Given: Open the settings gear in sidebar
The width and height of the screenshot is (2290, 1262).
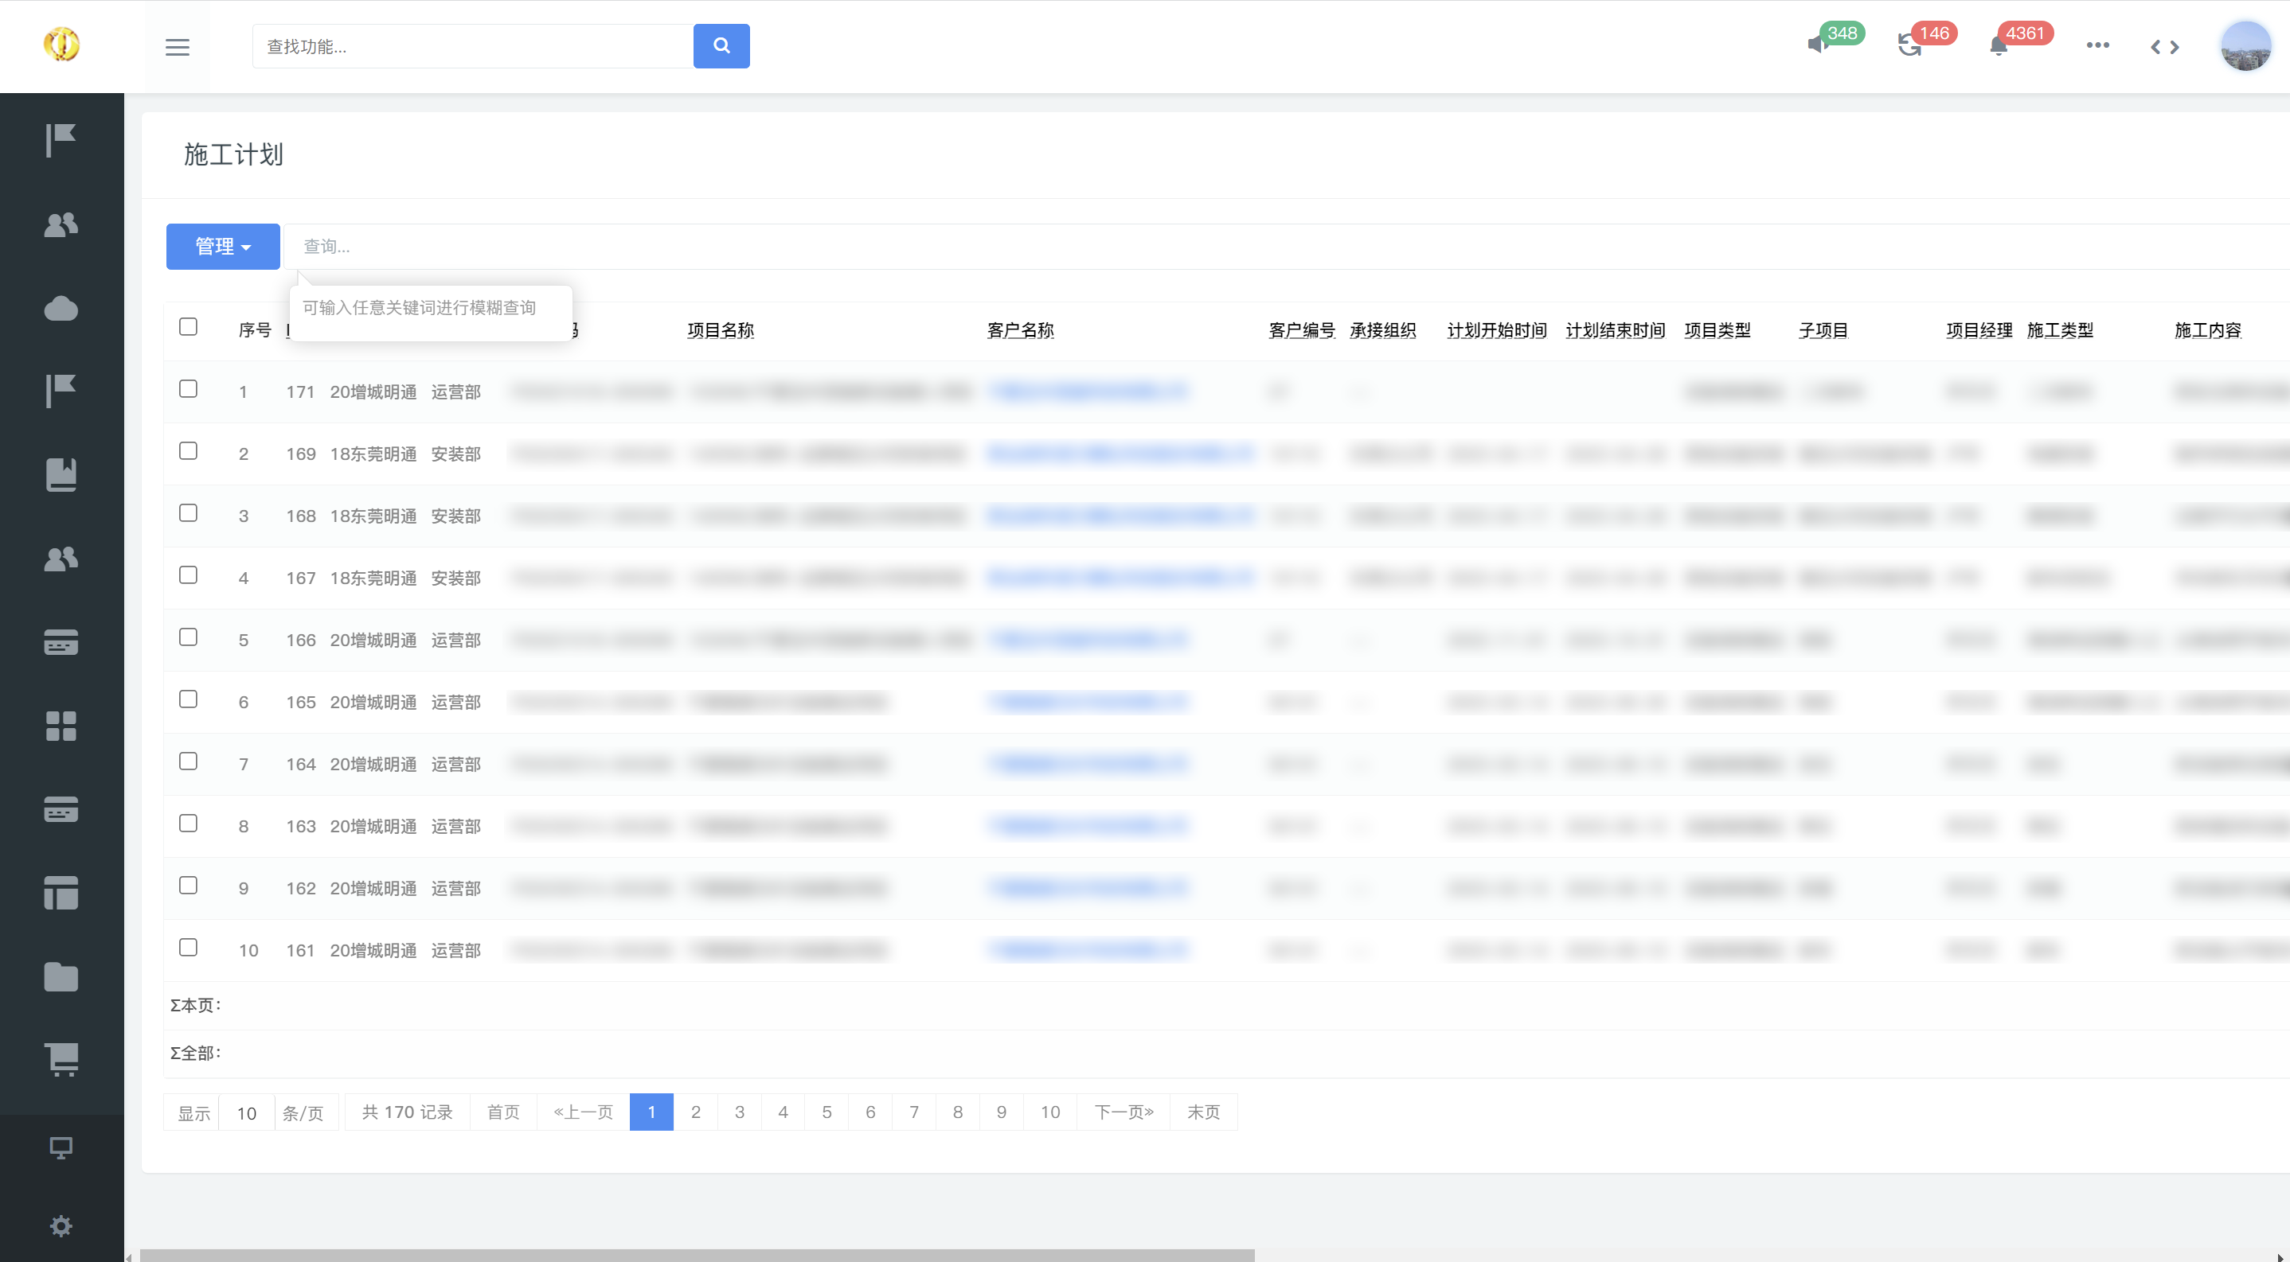Looking at the screenshot, I should pyautogui.click(x=61, y=1226).
